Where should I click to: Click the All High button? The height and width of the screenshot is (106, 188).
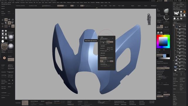[x=181, y=80]
